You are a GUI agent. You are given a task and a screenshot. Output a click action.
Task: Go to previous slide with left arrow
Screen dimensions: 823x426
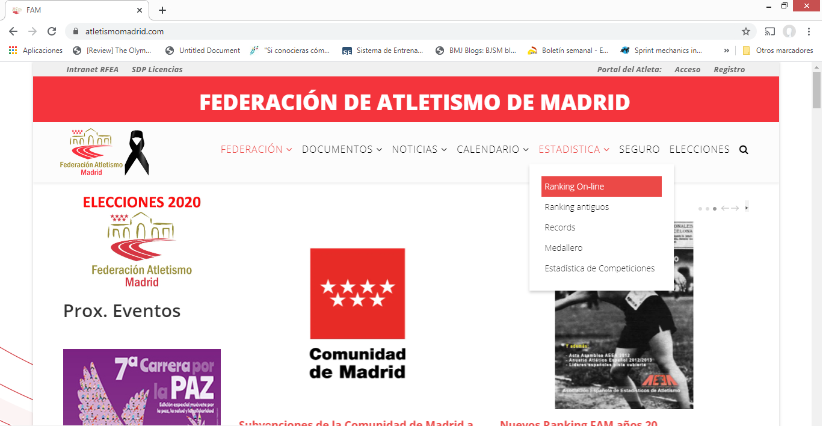click(x=725, y=208)
